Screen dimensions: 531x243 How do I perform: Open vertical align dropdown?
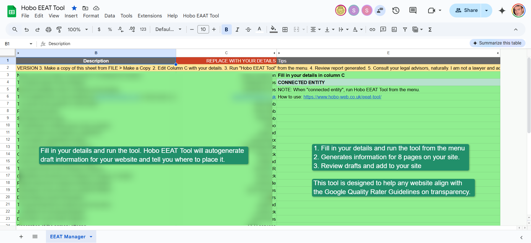click(x=329, y=29)
